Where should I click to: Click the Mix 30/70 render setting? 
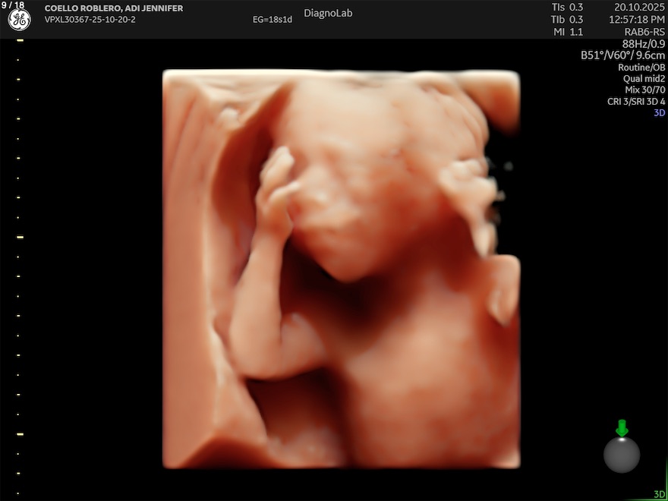coord(644,90)
